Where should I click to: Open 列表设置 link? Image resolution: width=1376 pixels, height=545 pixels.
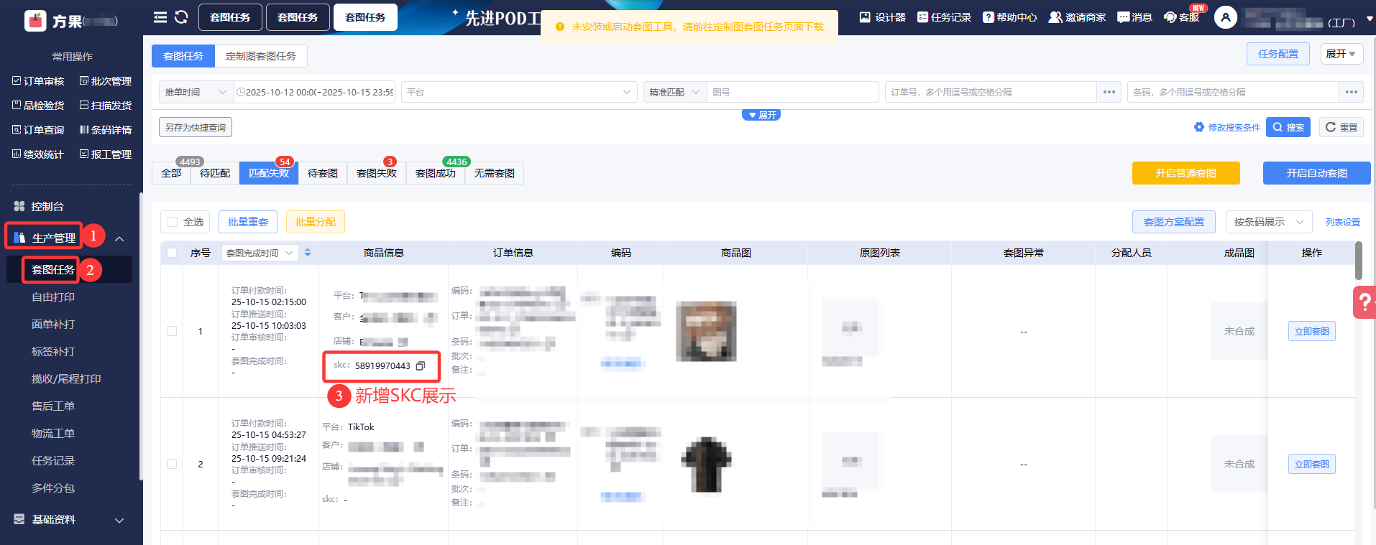(x=1343, y=223)
